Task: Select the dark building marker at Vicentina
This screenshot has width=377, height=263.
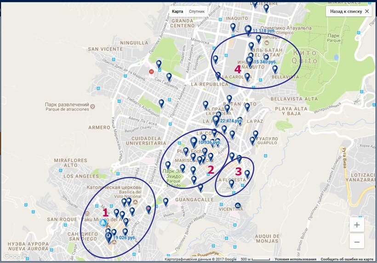Action: [x=238, y=205]
